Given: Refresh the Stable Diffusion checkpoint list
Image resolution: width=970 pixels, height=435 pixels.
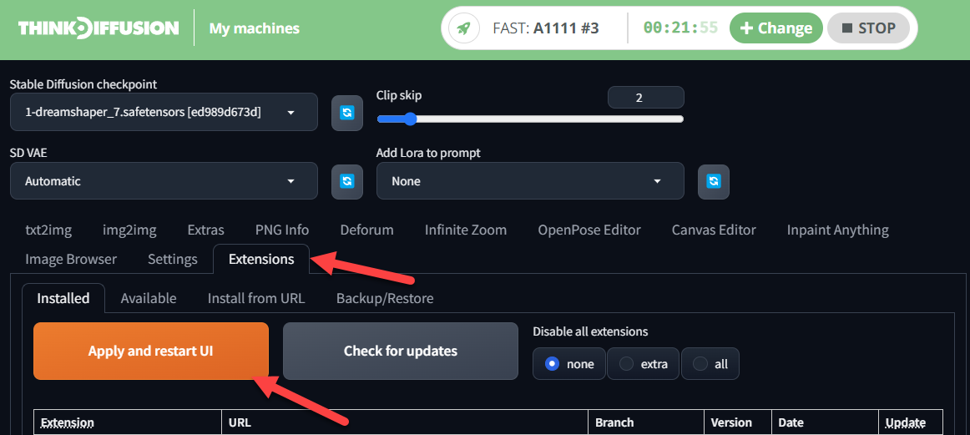Looking at the screenshot, I should point(347,113).
